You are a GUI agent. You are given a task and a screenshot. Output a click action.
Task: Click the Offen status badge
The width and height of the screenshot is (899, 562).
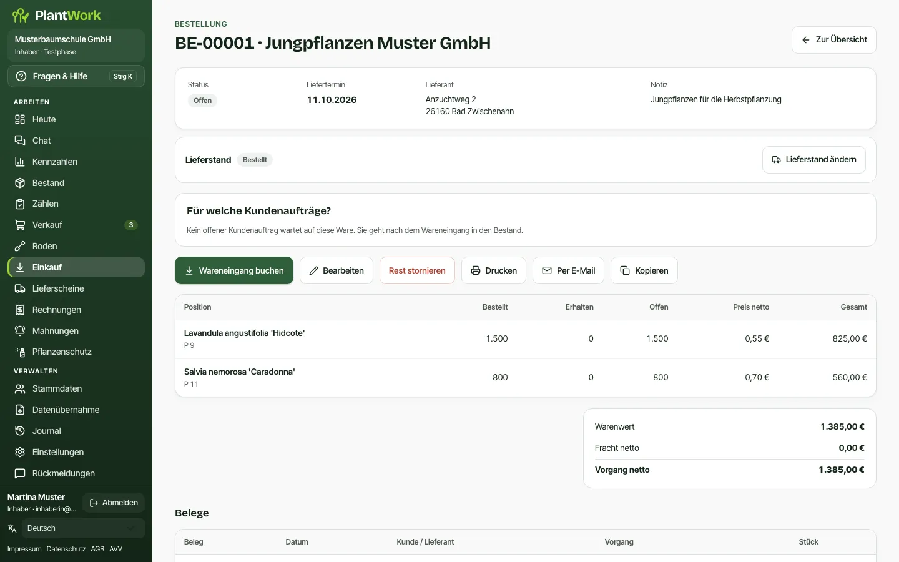(202, 101)
